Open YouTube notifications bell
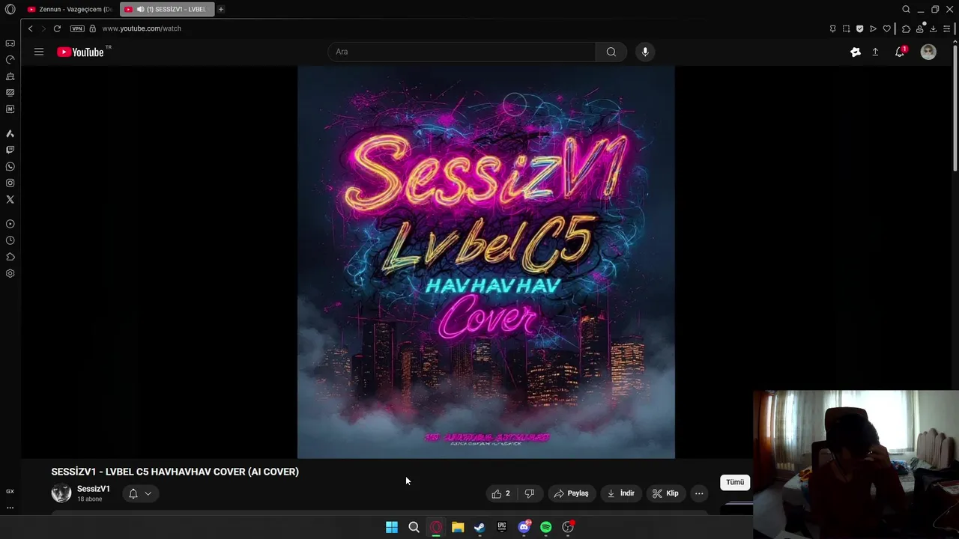The width and height of the screenshot is (959, 539). [x=900, y=52]
